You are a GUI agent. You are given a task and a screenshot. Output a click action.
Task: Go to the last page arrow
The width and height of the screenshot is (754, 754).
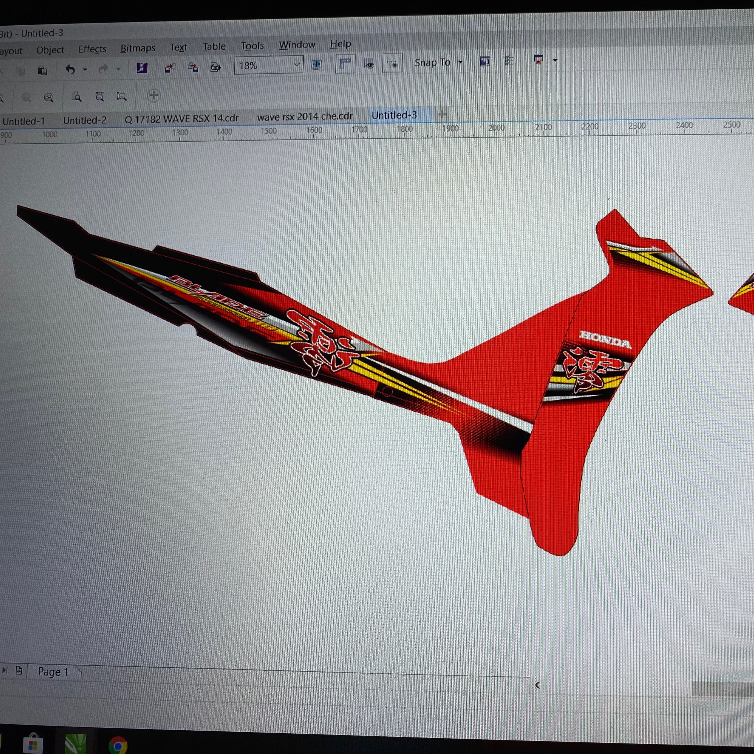tap(5, 670)
